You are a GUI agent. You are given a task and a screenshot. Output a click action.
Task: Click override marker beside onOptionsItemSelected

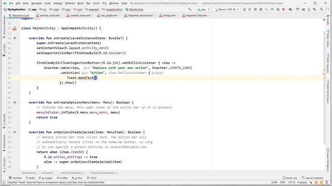click(x=15, y=132)
